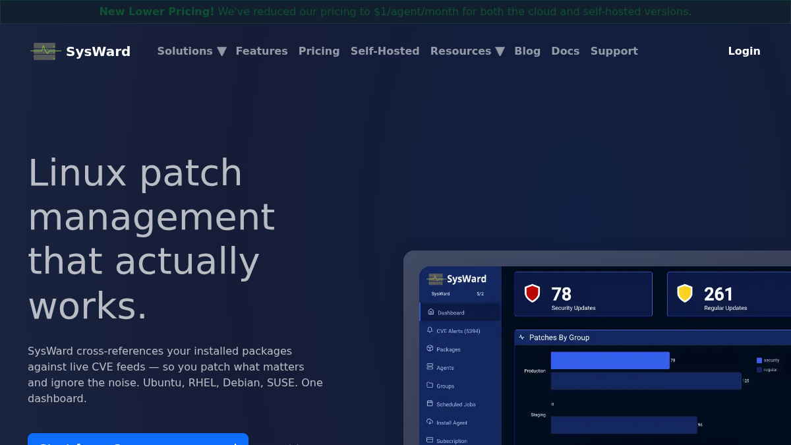Click the New Lower Pricing announcement banner
Screen dimensions: 791x445
395,11
